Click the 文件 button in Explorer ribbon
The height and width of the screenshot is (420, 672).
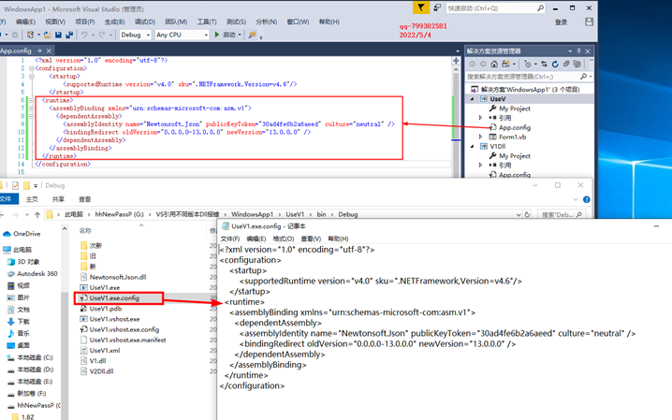click(7, 199)
